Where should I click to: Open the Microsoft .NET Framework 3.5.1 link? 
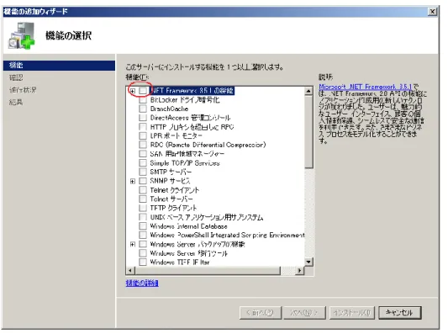click(x=366, y=87)
